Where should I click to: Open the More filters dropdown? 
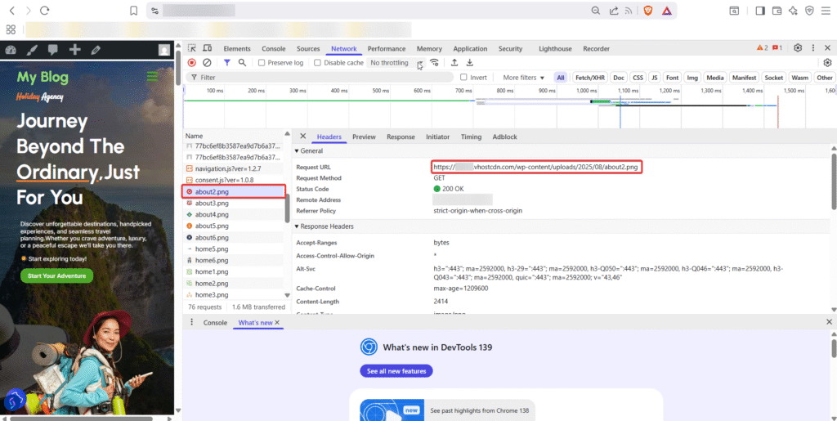click(x=524, y=78)
